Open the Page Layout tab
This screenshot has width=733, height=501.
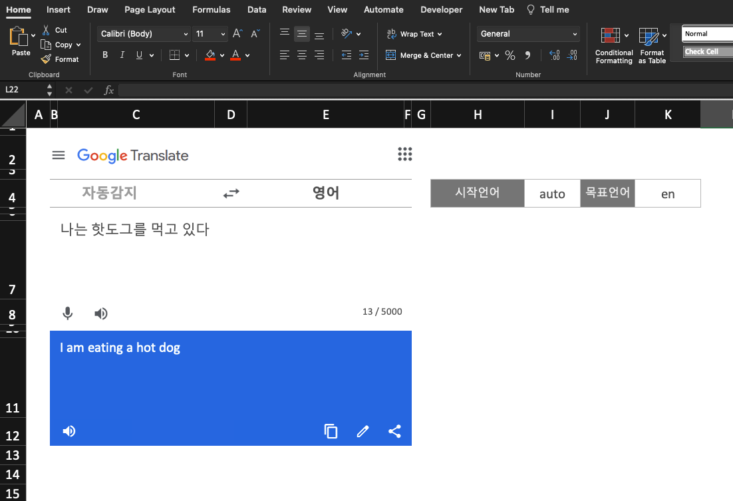click(x=150, y=9)
